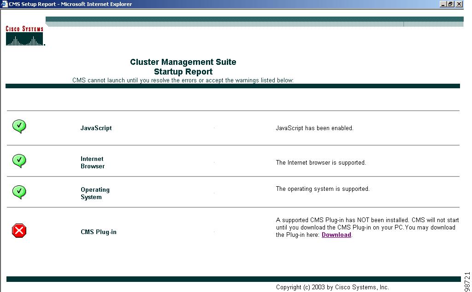
Task: Open the Download link for the CMS Plug-in
Action: point(336,235)
